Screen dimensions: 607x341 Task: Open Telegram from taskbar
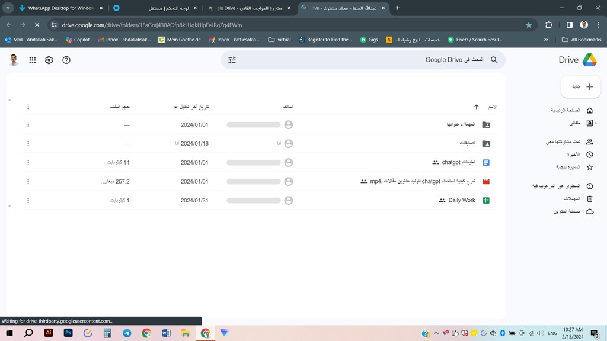coord(127,333)
